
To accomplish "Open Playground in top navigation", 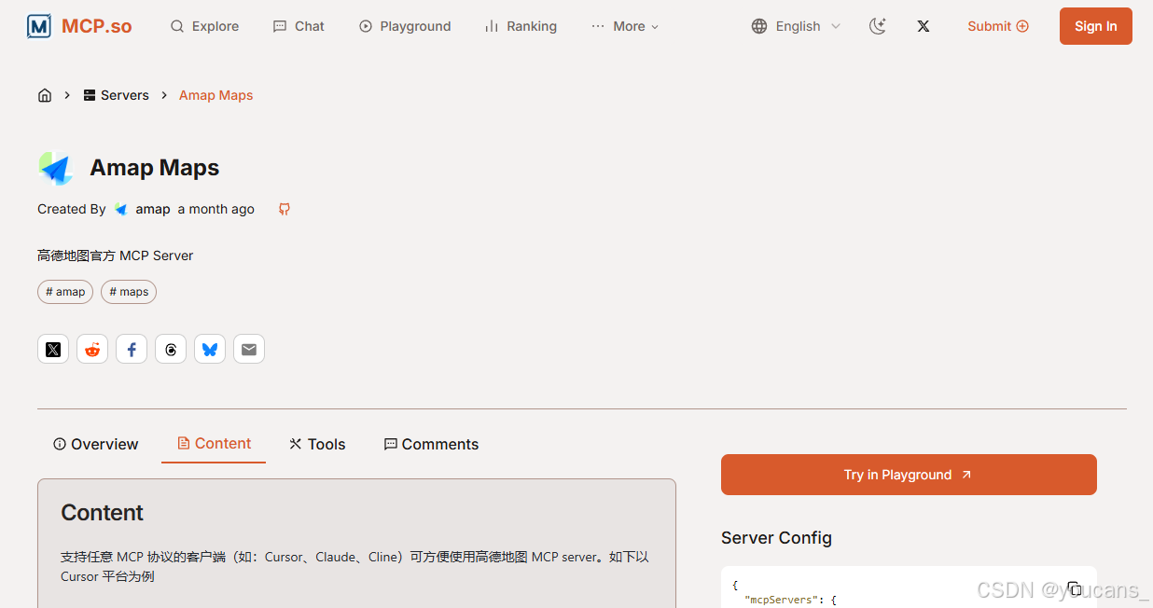I will [405, 26].
